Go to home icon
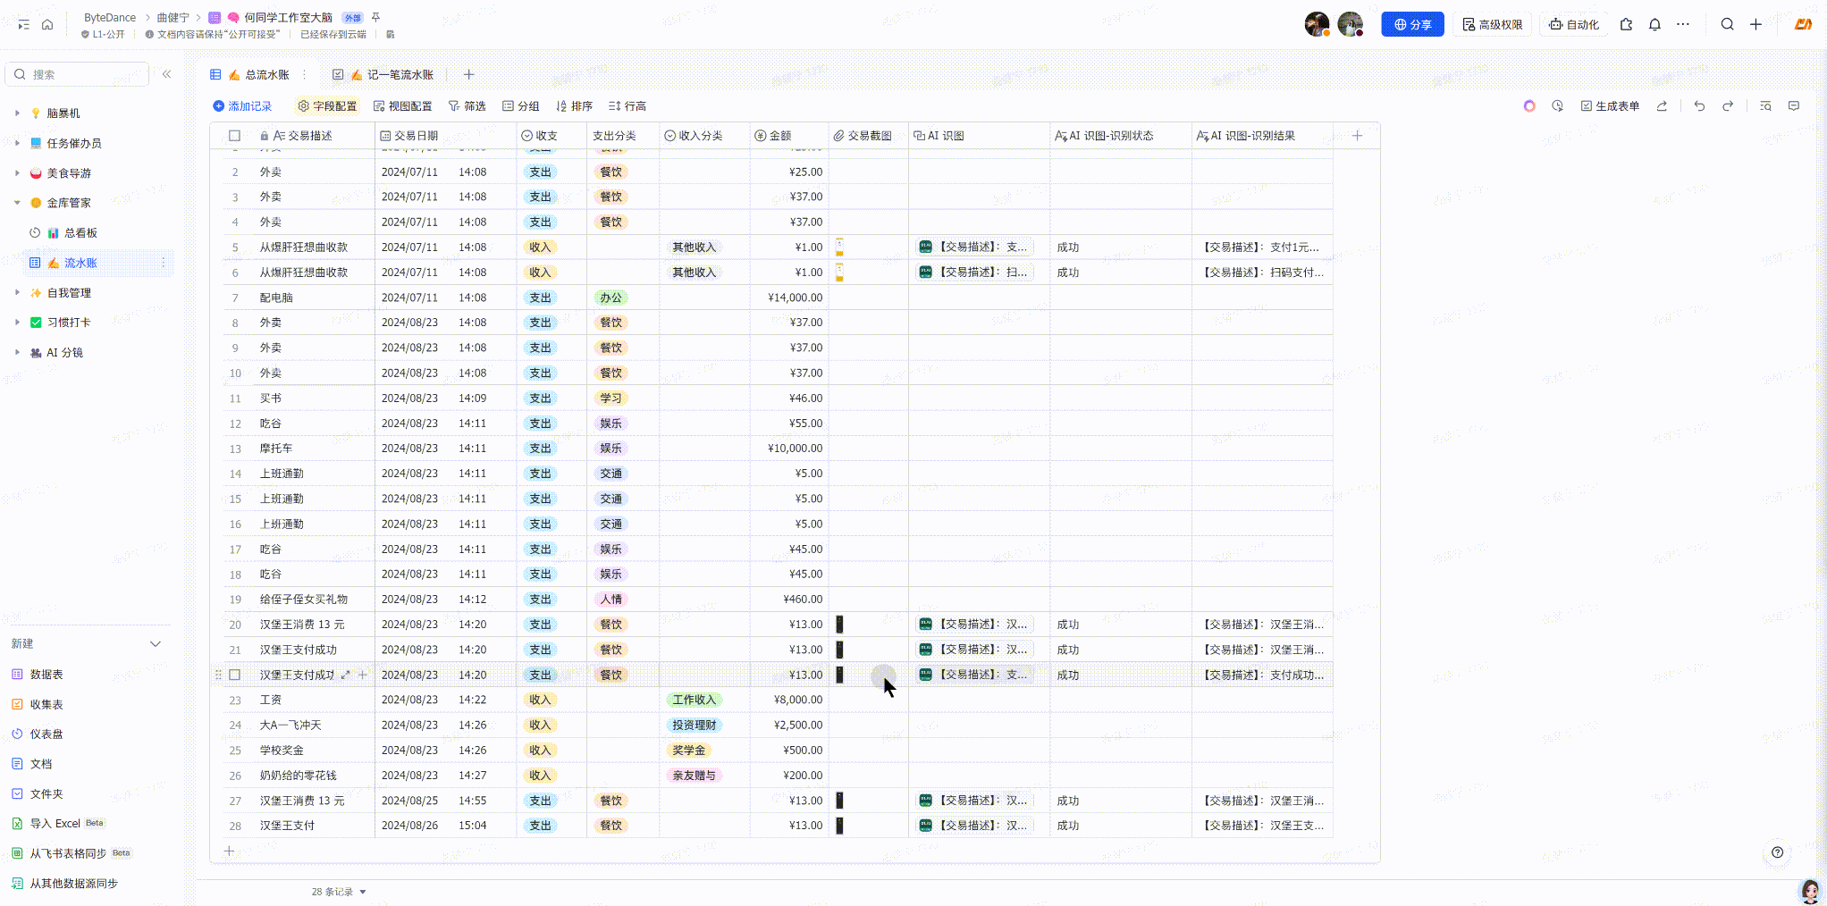This screenshot has width=1827, height=906. pos(47,25)
